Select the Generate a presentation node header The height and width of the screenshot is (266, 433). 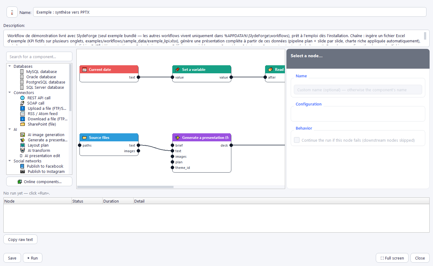pyautogui.click(x=202, y=138)
